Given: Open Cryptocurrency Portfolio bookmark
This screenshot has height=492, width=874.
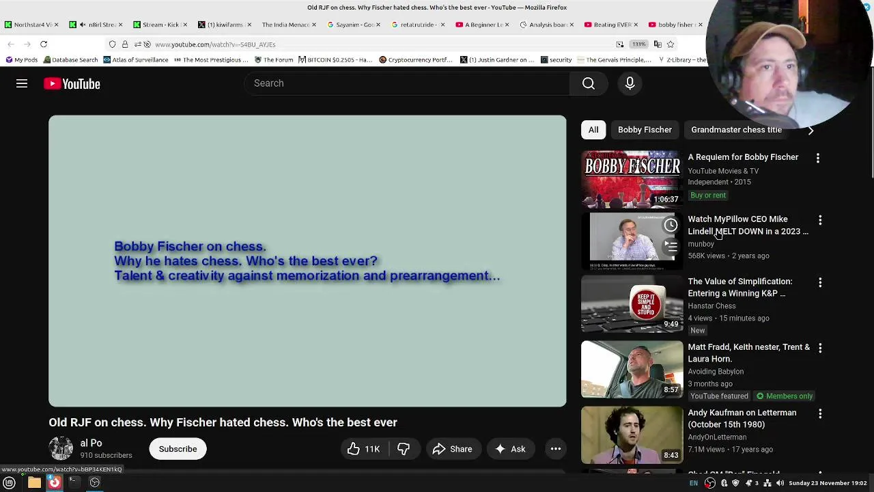Looking at the screenshot, I should coord(416,59).
